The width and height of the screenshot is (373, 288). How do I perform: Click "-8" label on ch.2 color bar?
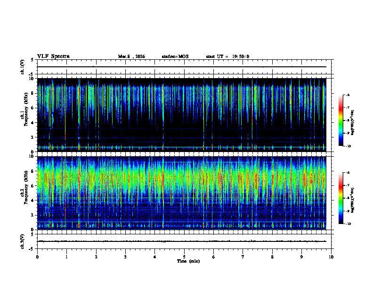(348, 199)
